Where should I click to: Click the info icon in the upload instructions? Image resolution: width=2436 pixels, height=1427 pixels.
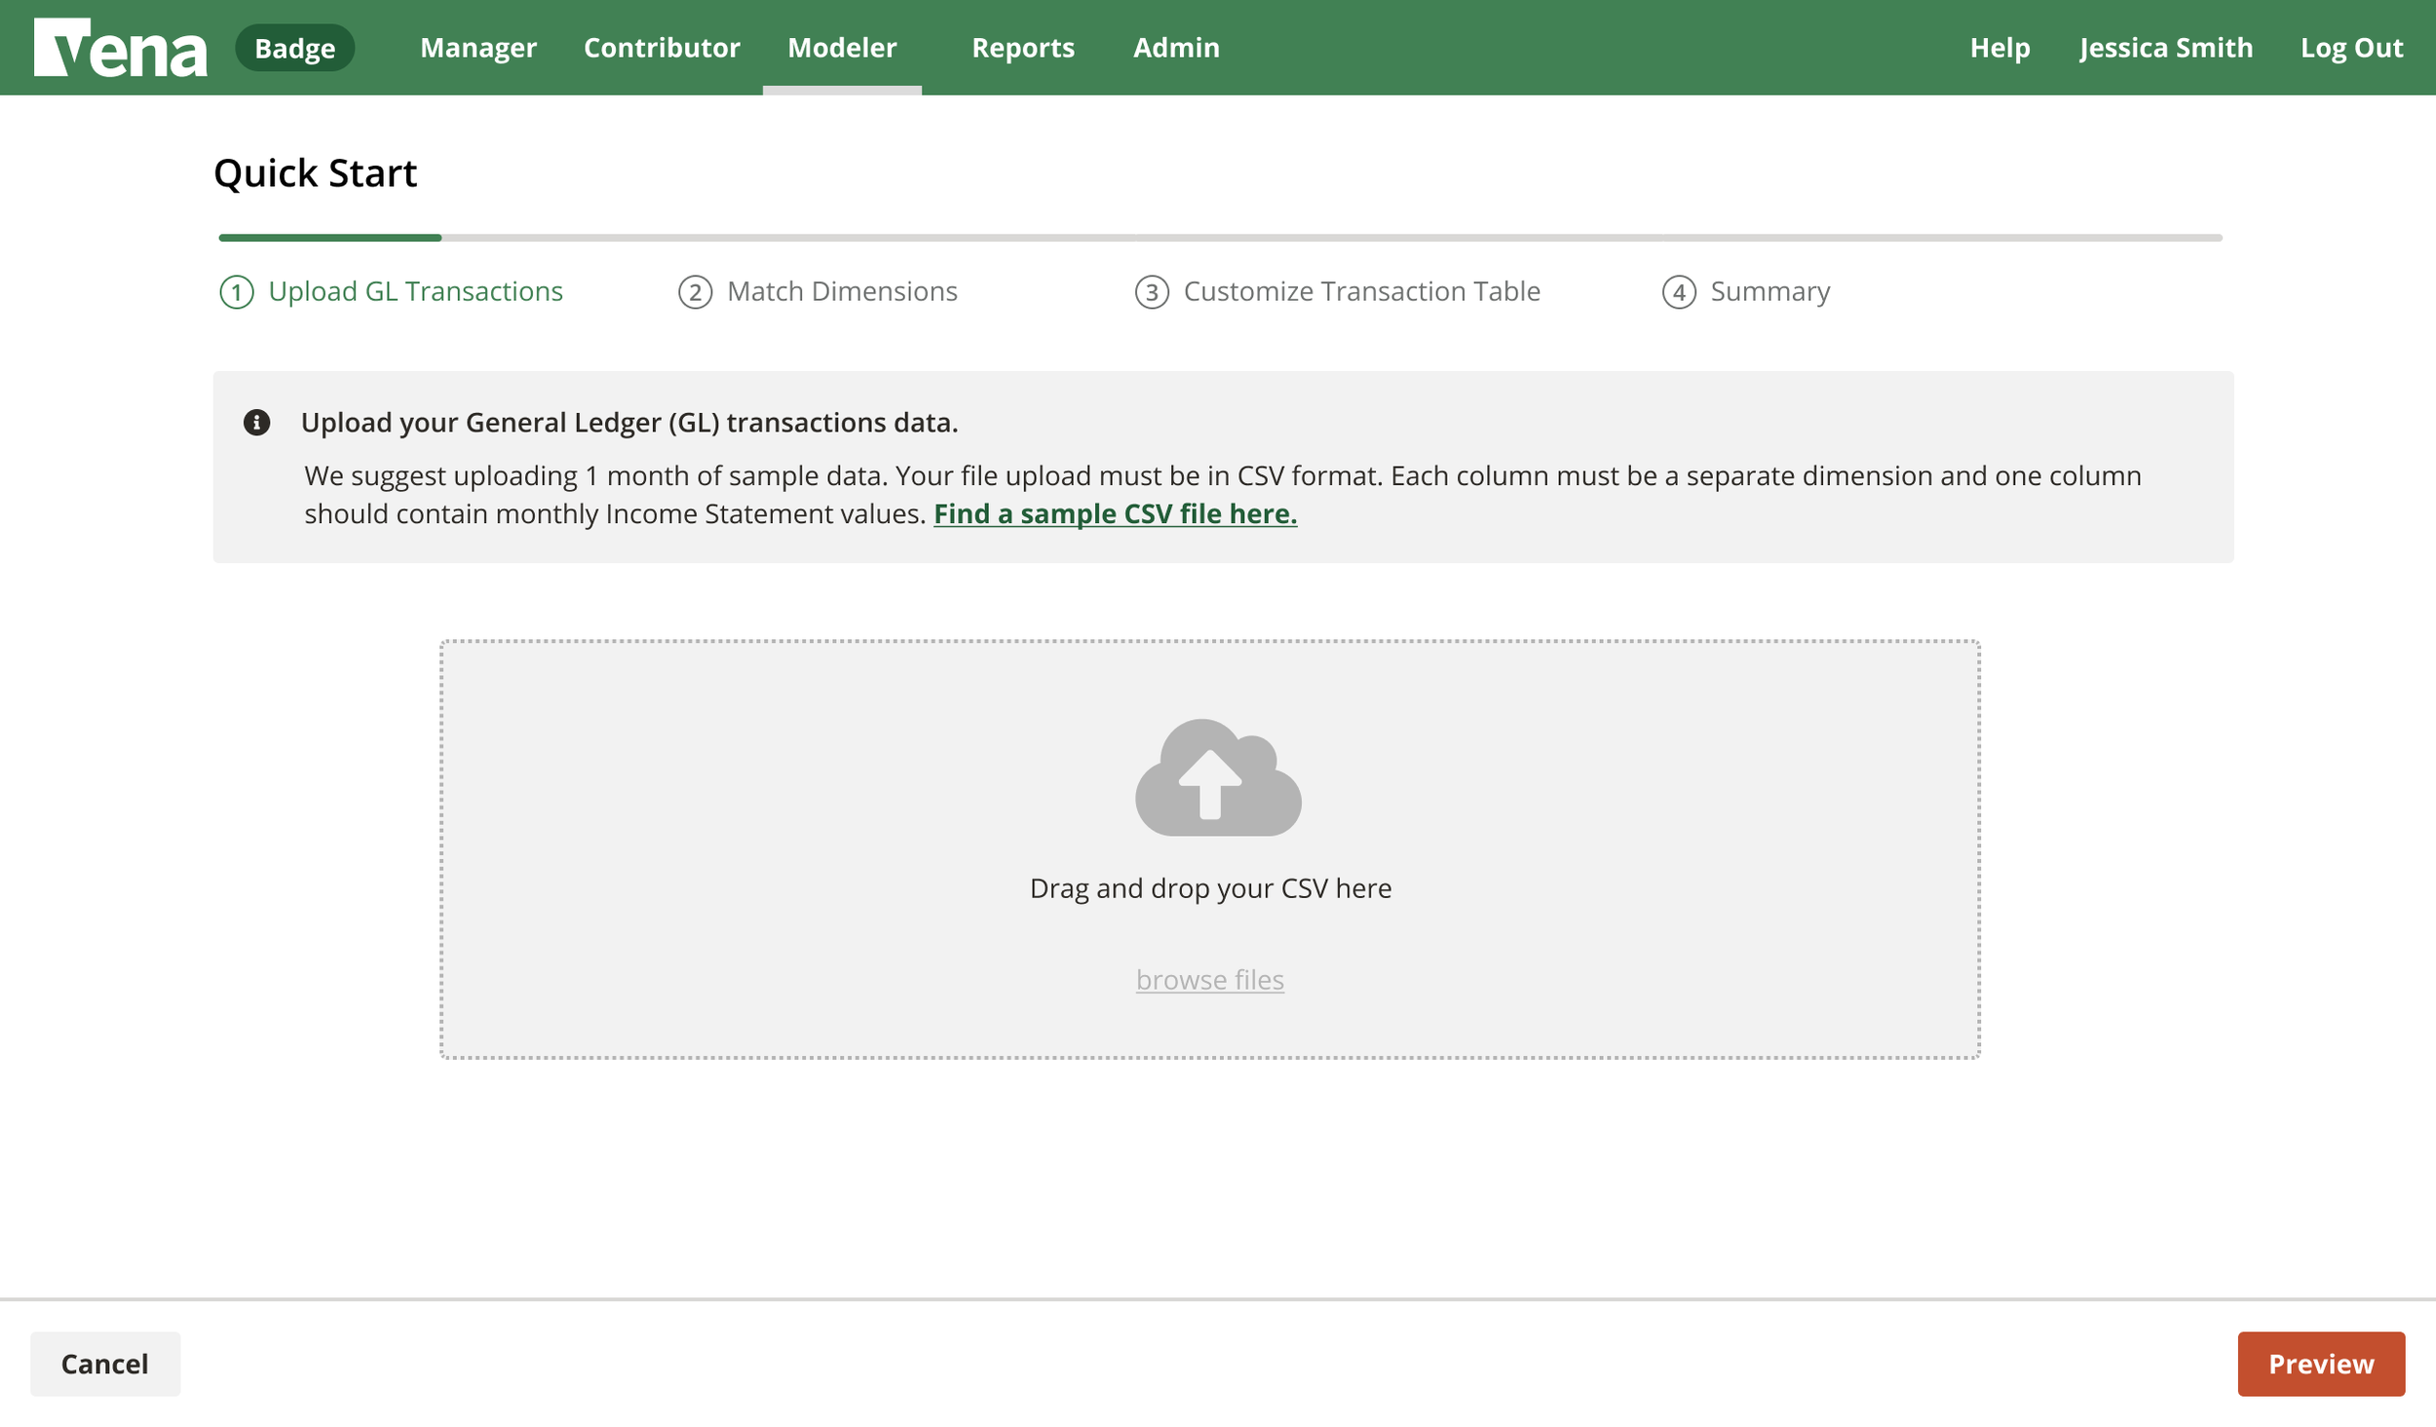pyautogui.click(x=257, y=423)
